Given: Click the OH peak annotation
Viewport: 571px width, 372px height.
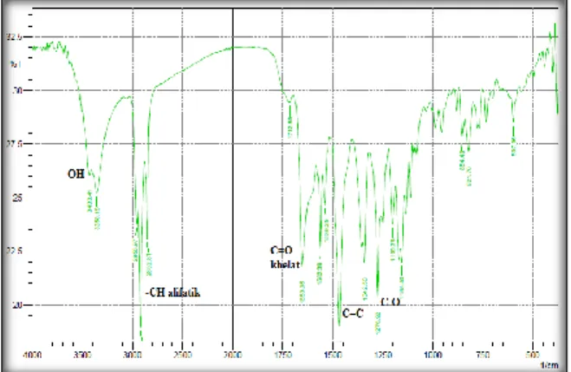Looking at the screenshot, I should [x=75, y=173].
